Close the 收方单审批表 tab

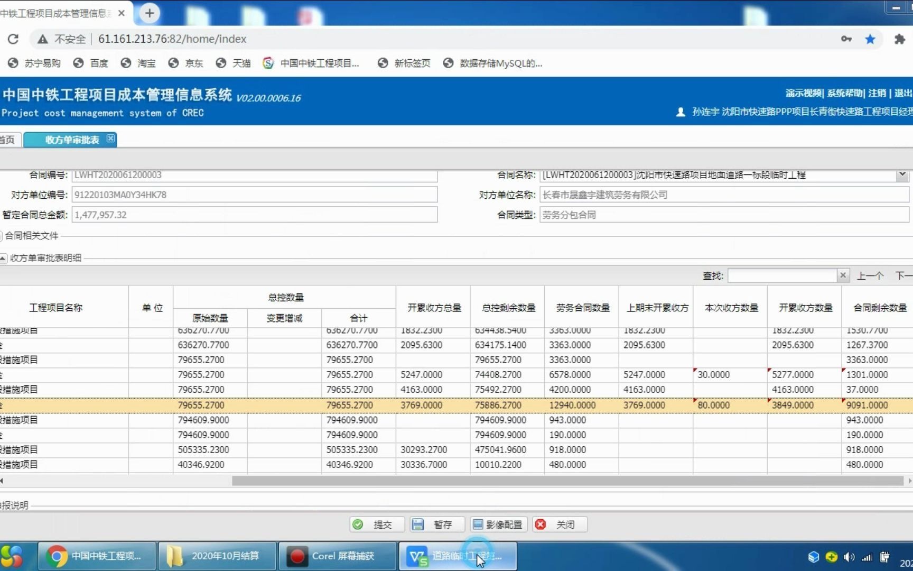pyautogui.click(x=110, y=139)
